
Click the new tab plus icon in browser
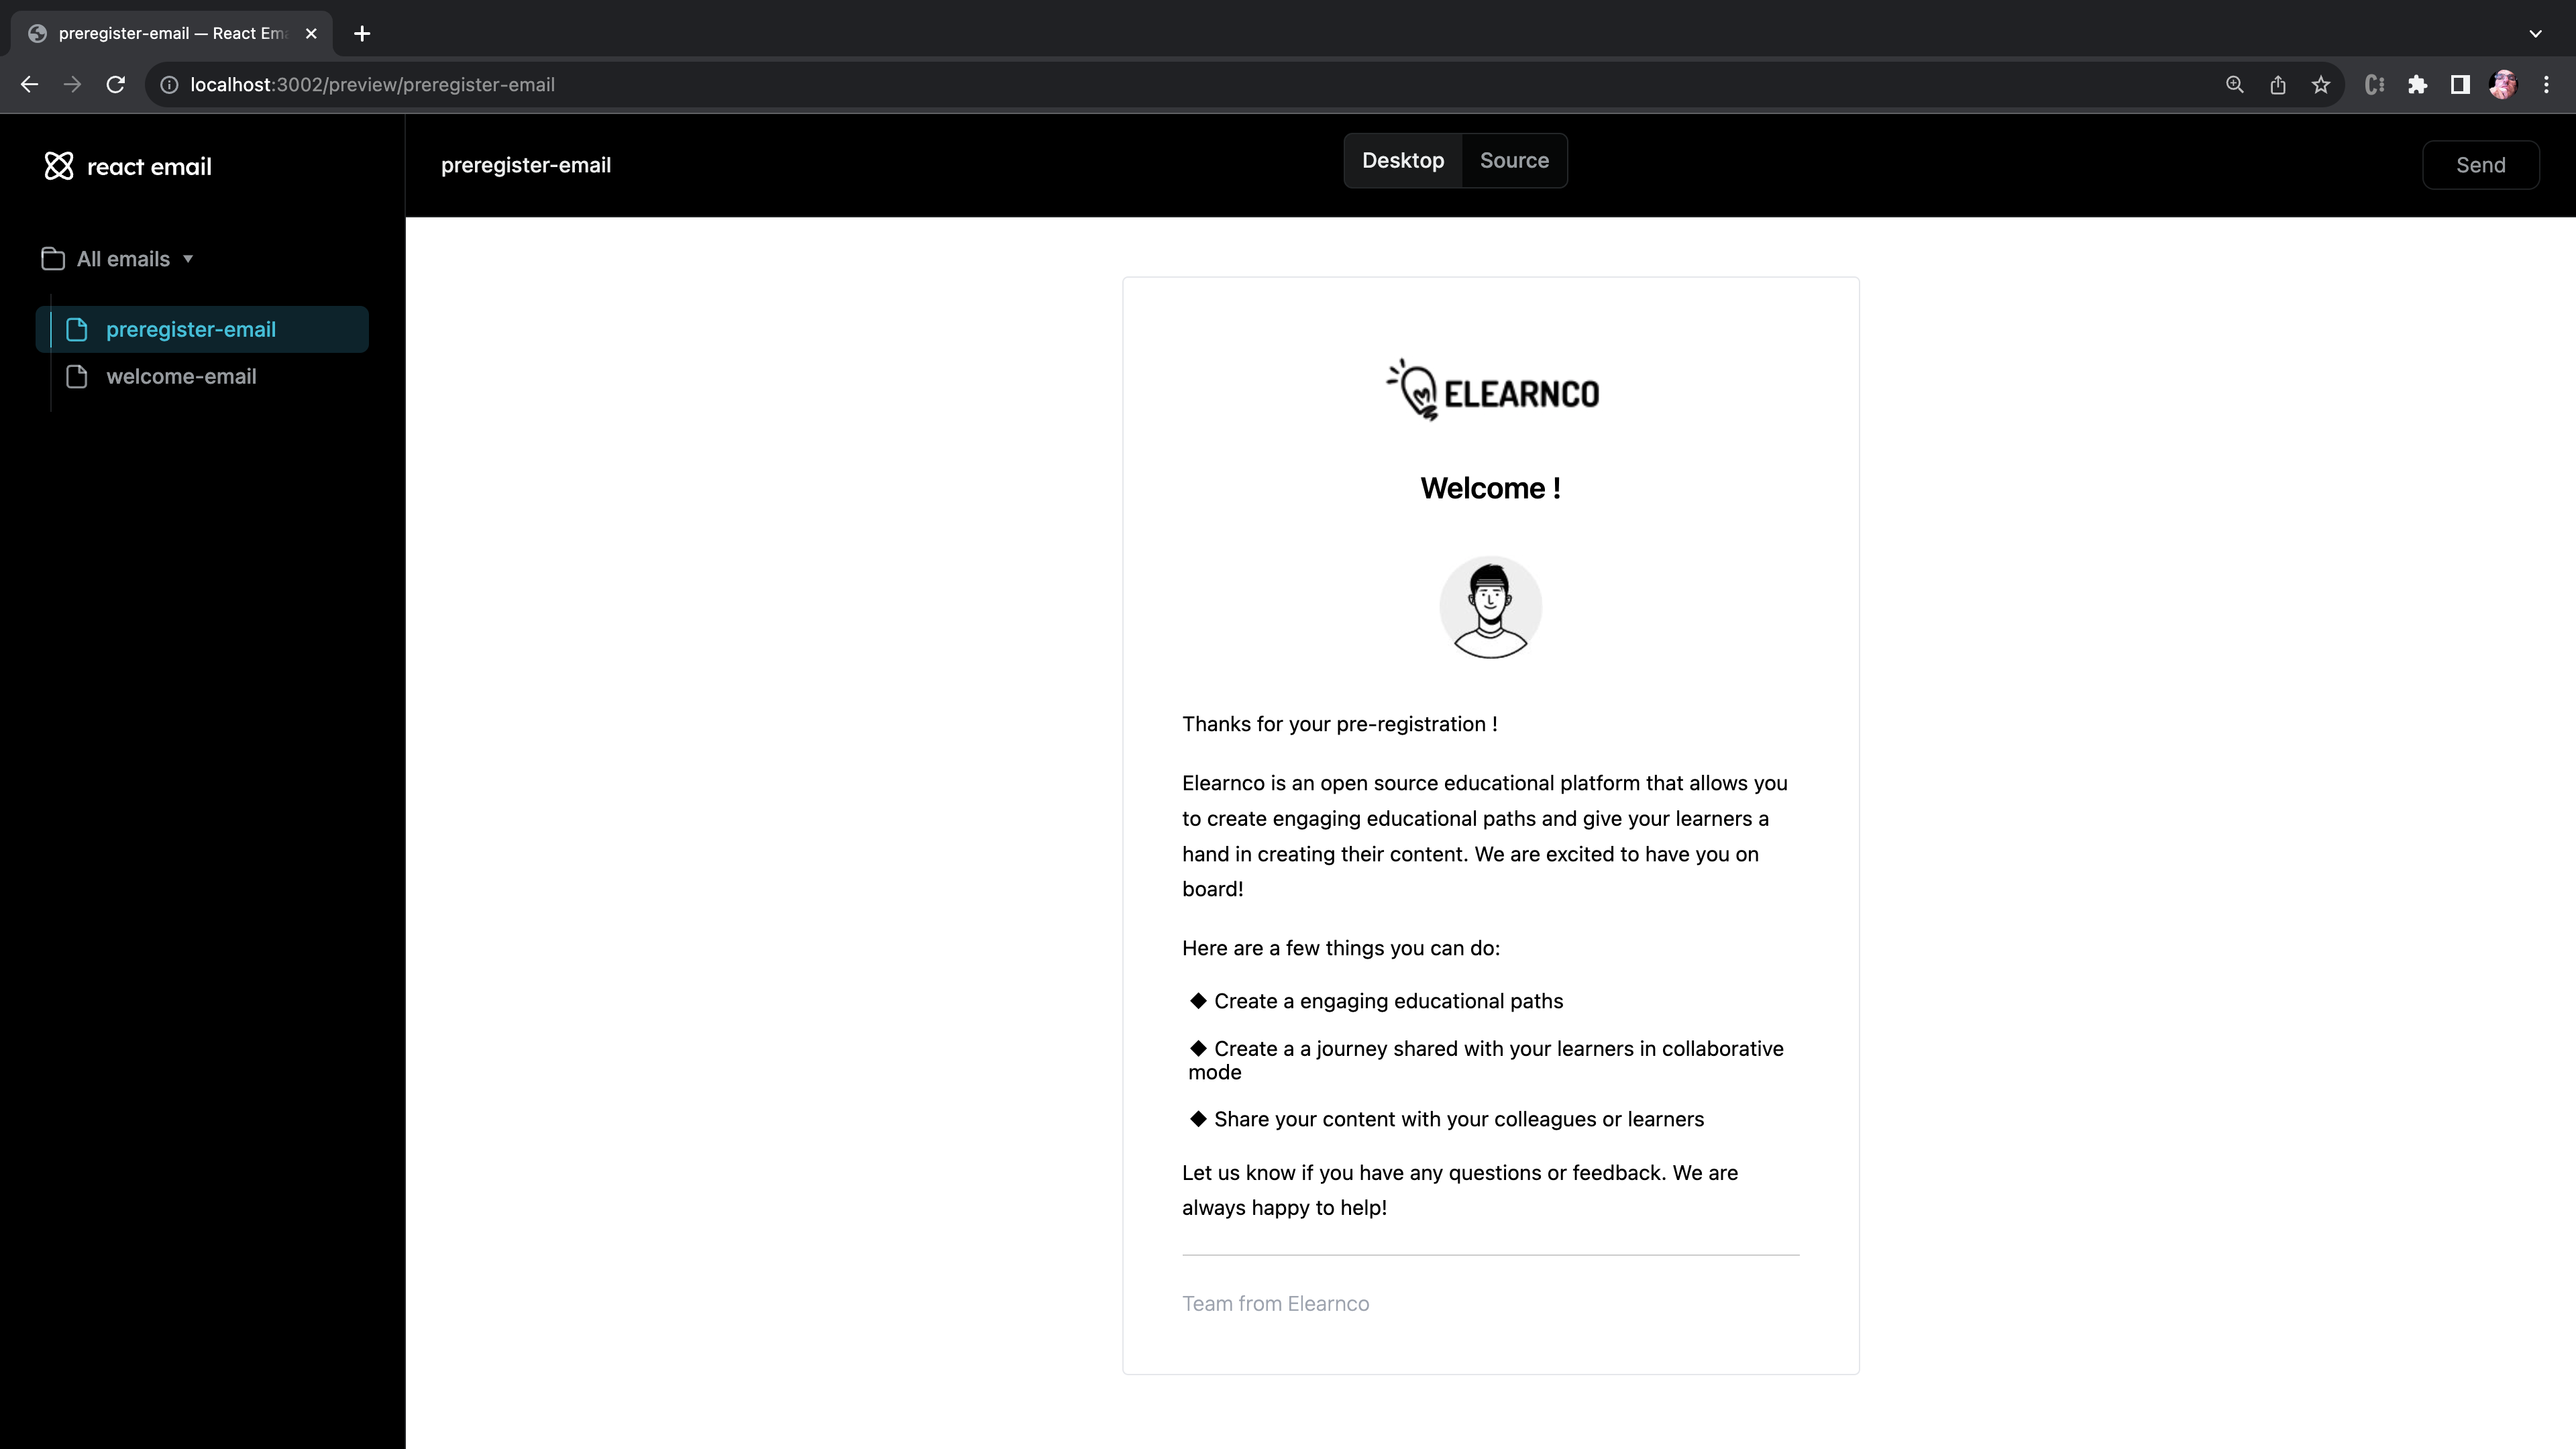coord(361,34)
